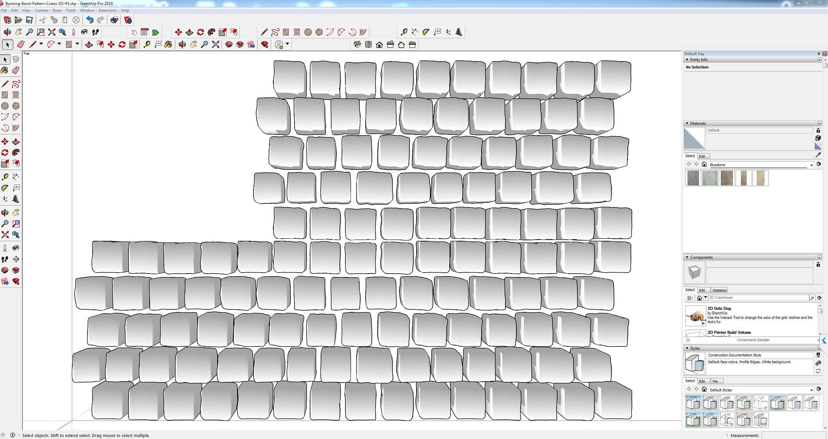
Task: Collapse the Entity Info panel
Action: [687, 60]
